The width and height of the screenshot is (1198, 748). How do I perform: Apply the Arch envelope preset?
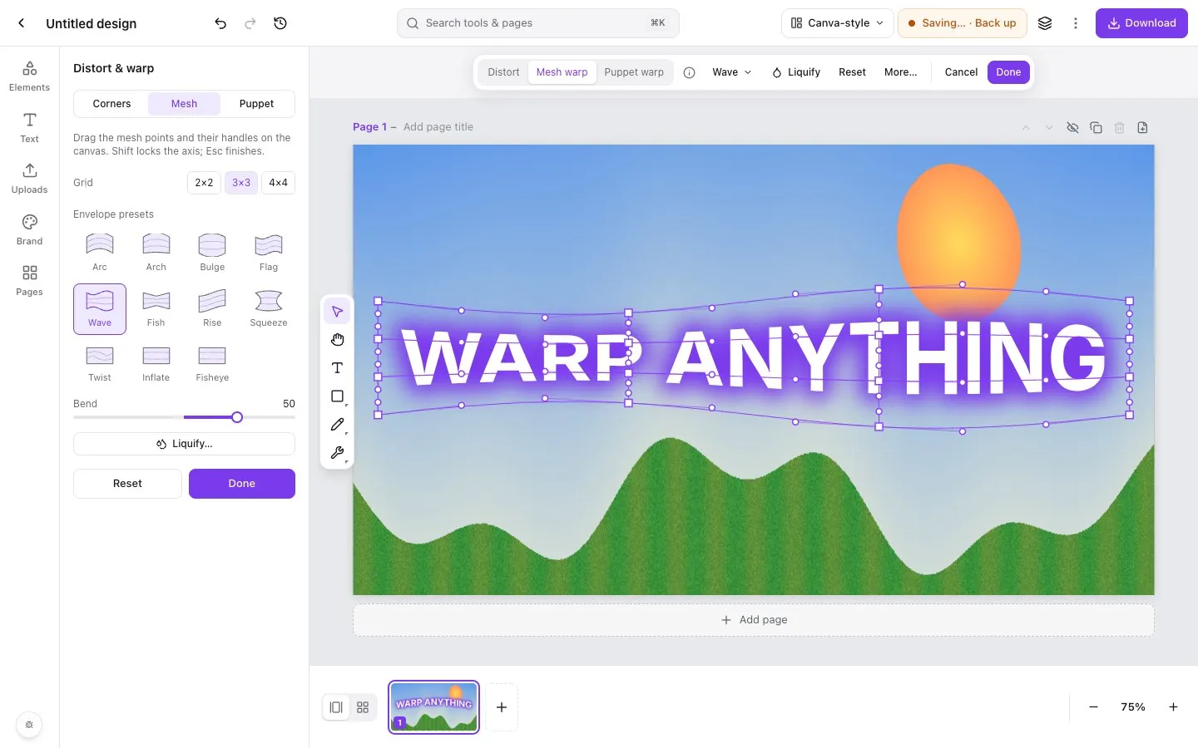156,252
